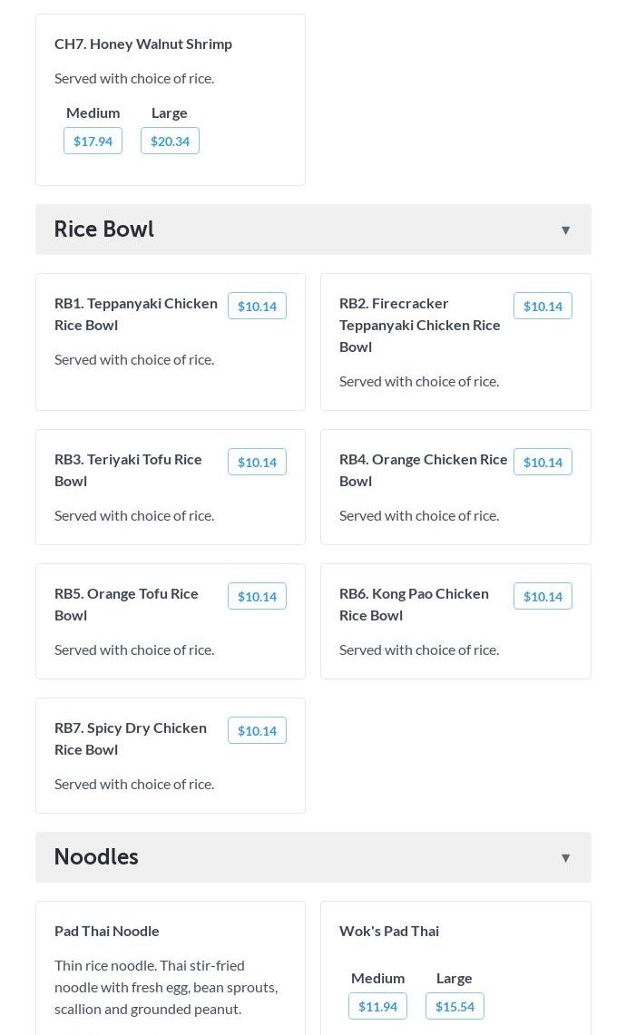Add RB5 Orange Tofu Rice Bowl price
This screenshot has width=626, height=1035.
[257, 596]
